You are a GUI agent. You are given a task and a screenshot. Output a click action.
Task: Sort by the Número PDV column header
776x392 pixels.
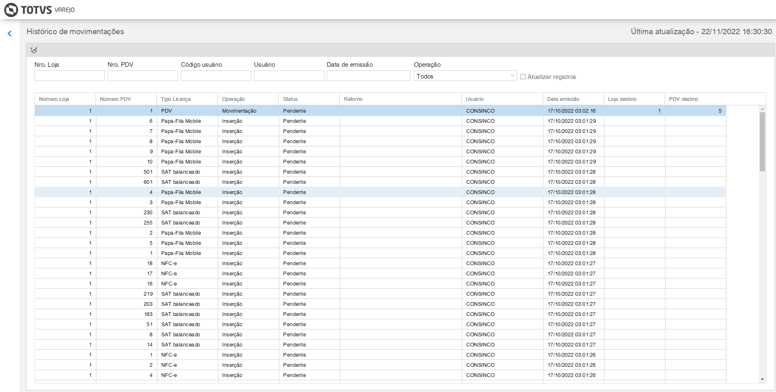coord(126,99)
